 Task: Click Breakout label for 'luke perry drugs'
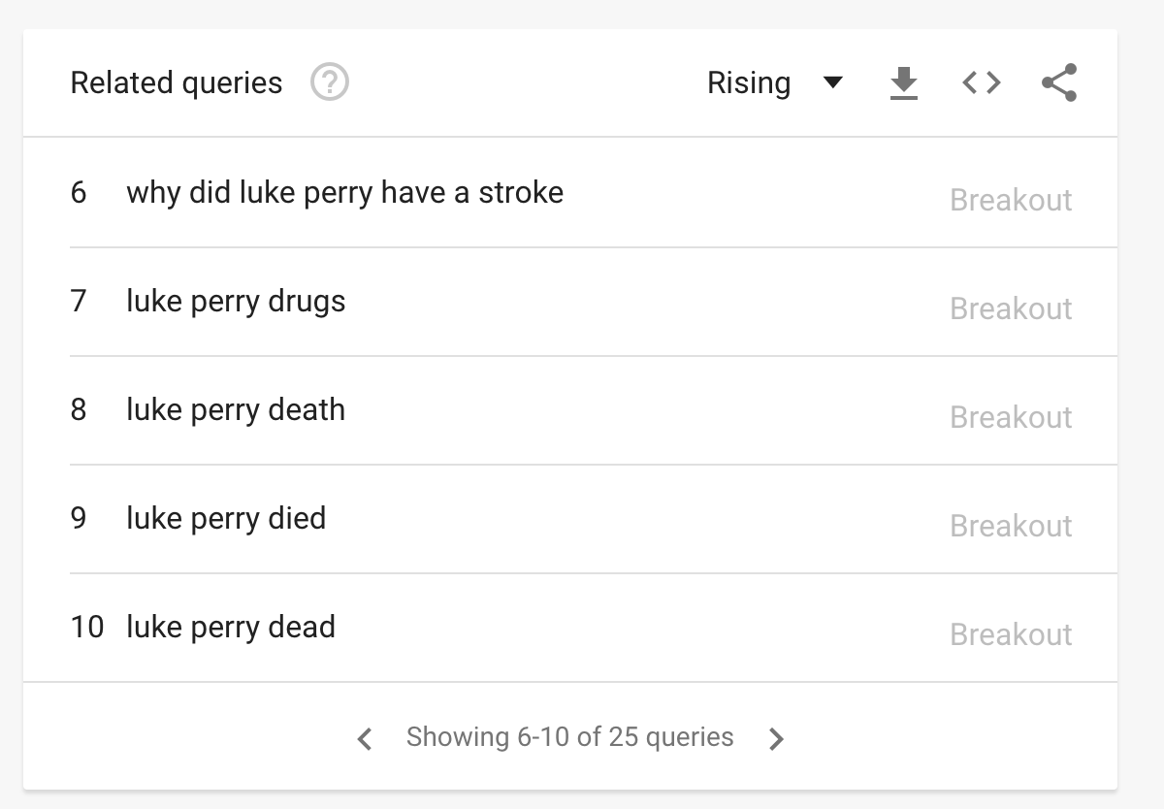pyautogui.click(x=1011, y=308)
